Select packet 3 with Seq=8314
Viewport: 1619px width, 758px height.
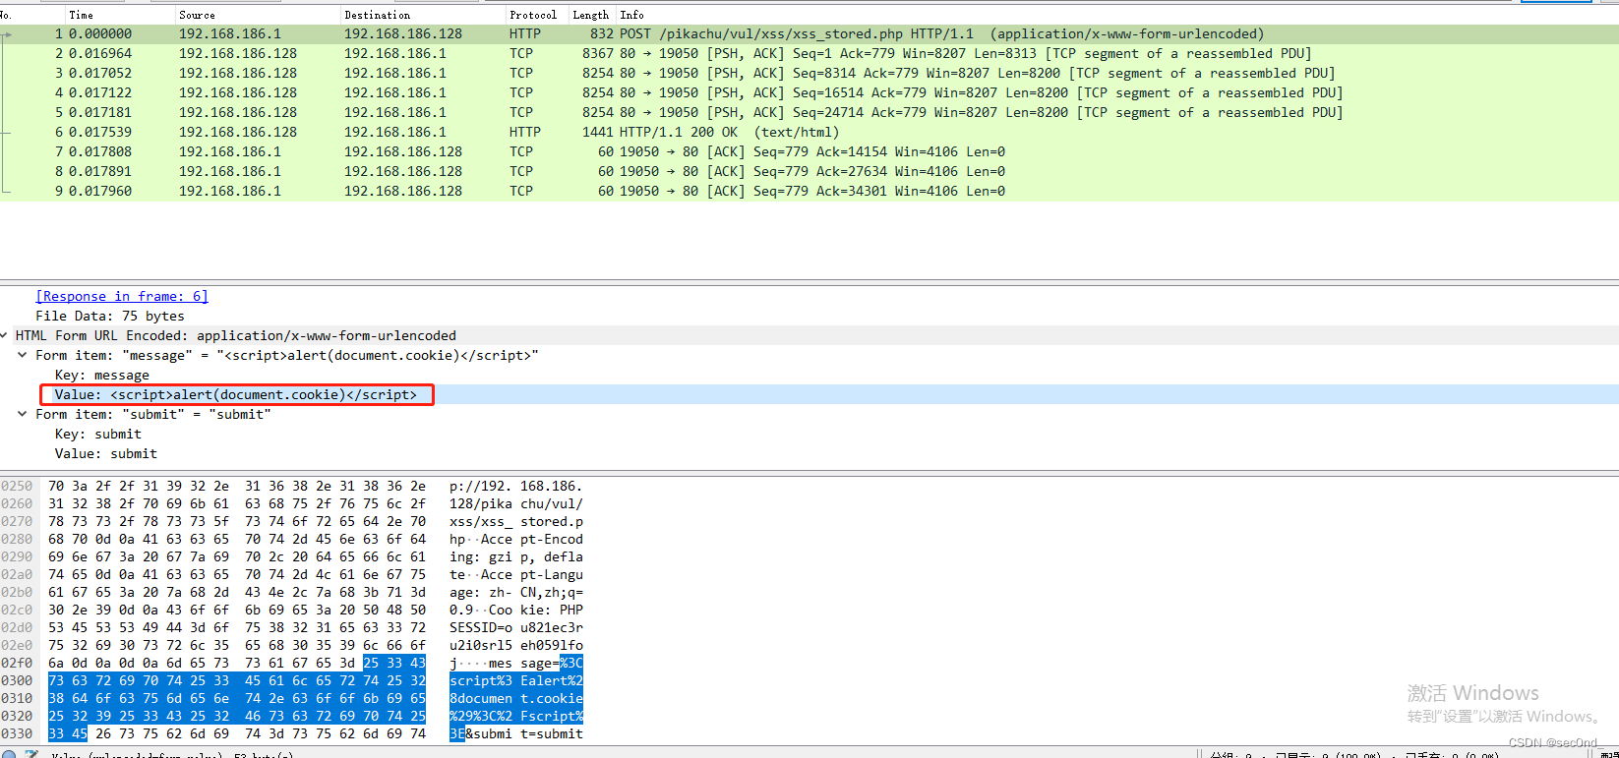809,73
